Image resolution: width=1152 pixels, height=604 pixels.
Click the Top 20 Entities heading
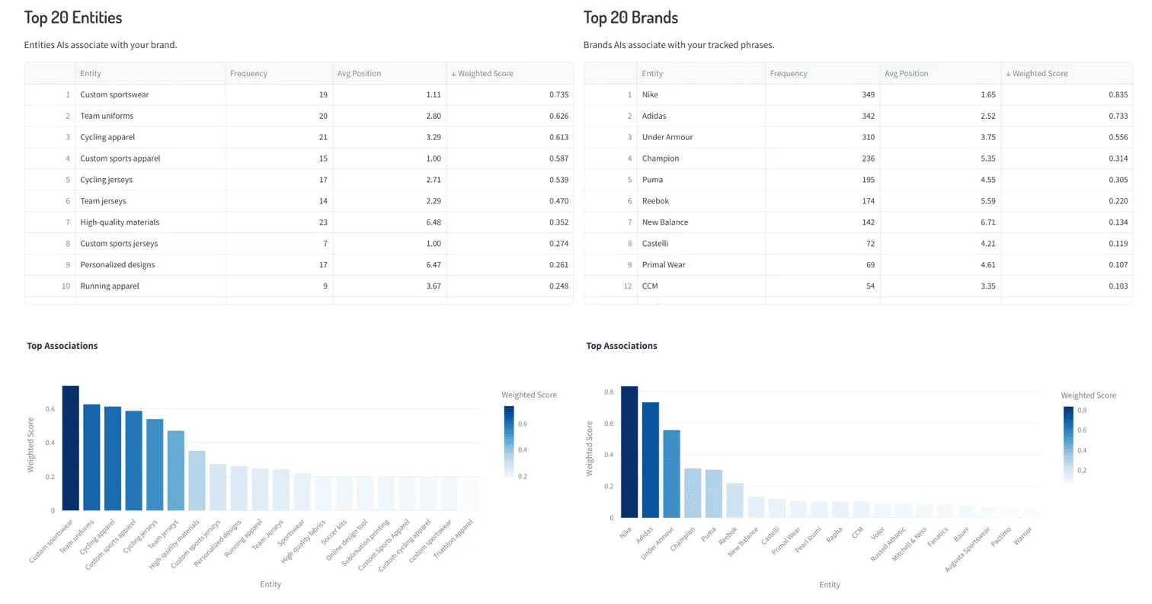click(73, 17)
